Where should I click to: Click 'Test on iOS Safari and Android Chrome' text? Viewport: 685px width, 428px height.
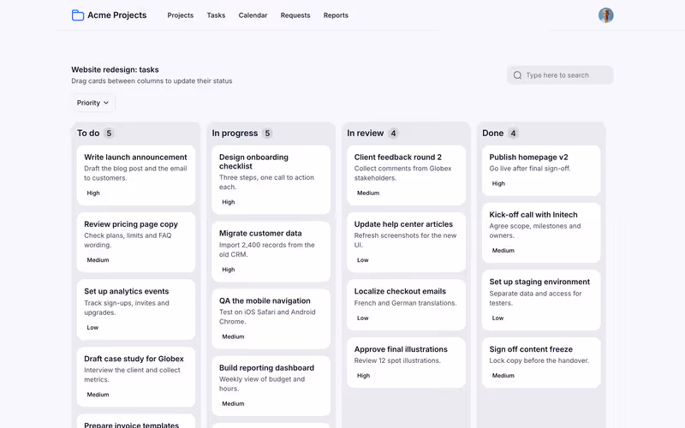coord(267,317)
